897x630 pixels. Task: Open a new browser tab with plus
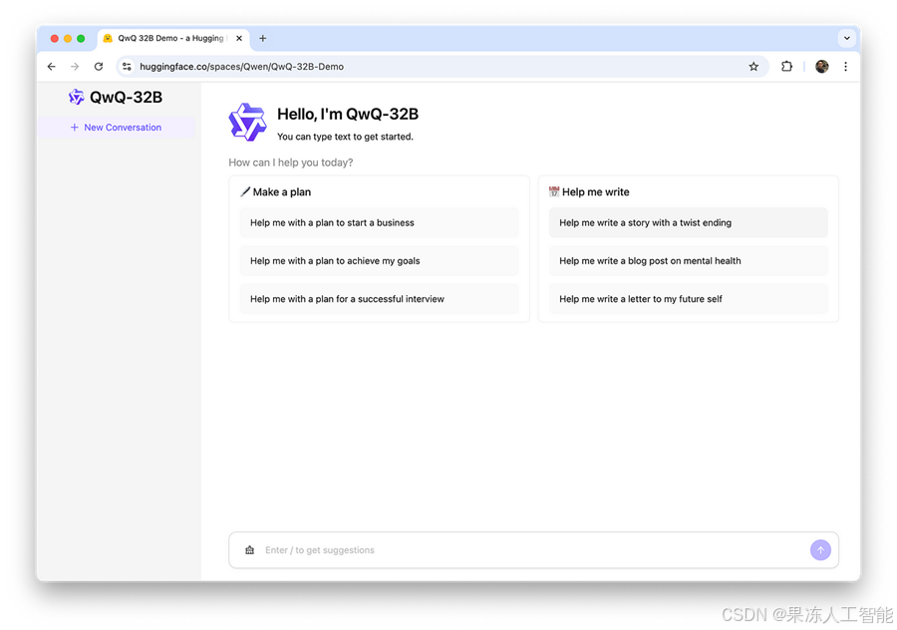(x=262, y=38)
